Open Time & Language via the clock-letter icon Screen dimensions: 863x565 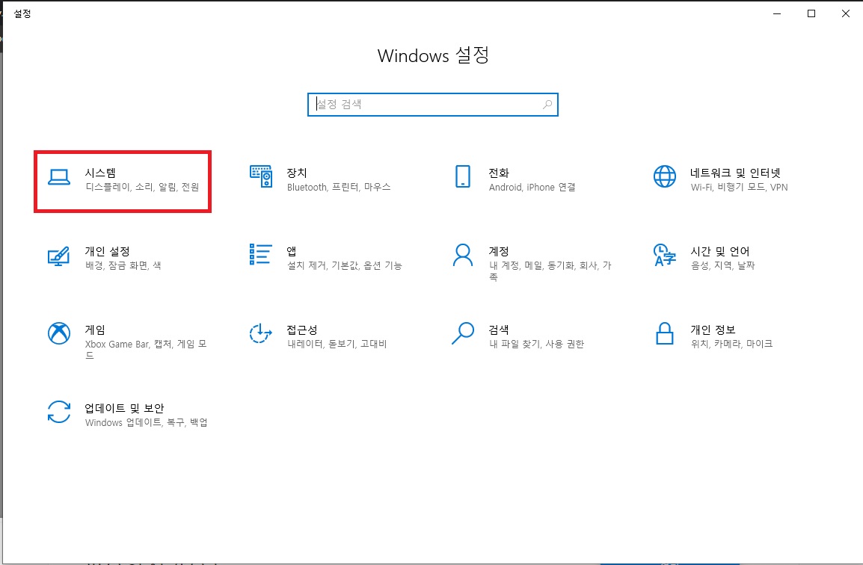pos(664,255)
